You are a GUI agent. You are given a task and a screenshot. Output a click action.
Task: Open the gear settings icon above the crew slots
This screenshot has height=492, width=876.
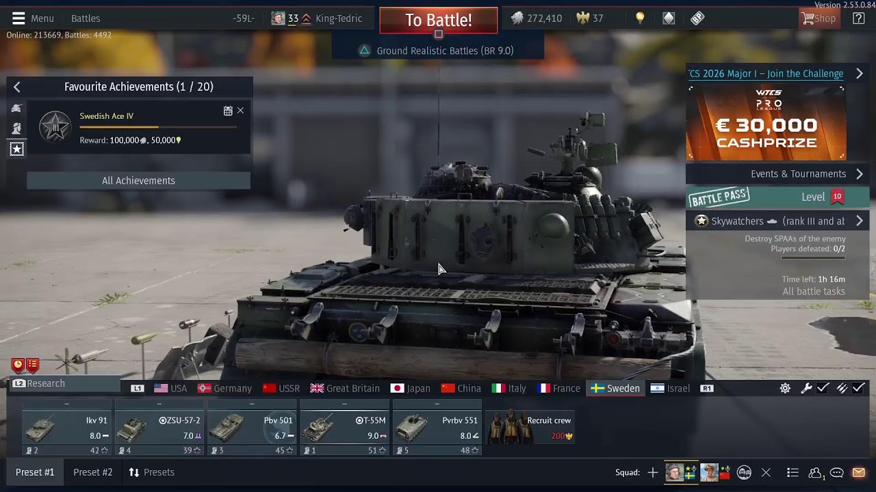tap(785, 388)
